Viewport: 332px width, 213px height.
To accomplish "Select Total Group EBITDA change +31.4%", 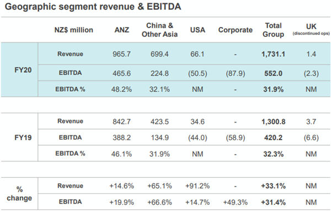I will pyautogui.click(x=273, y=202).
